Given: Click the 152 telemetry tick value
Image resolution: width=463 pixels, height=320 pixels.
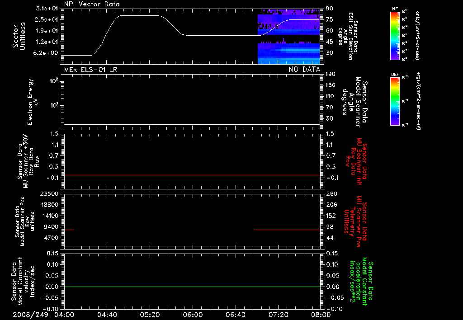Looking at the screenshot, I should coord(331,216).
